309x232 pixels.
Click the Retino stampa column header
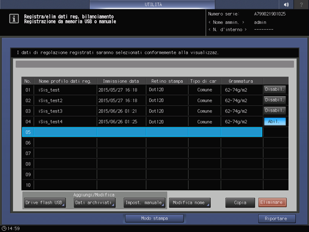(167, 81)
